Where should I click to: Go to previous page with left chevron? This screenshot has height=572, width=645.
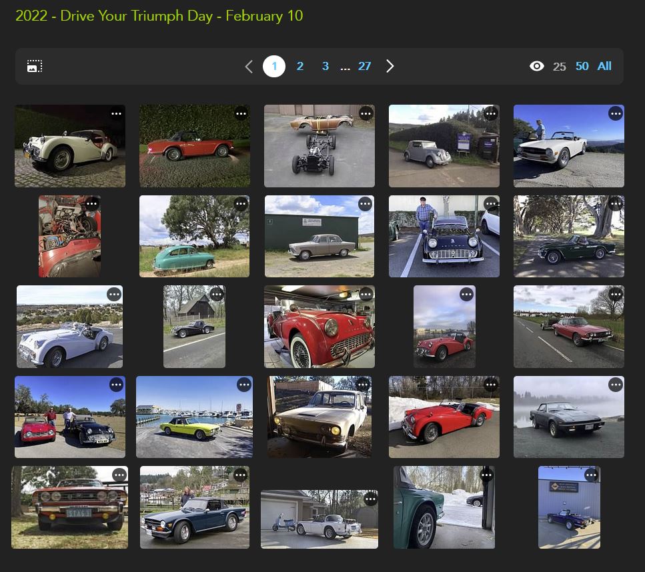pyautogui.click(x=249, y=66)
